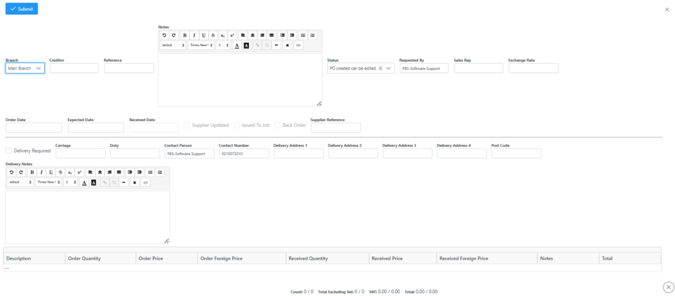Click the Order Quantity column header

84,259
